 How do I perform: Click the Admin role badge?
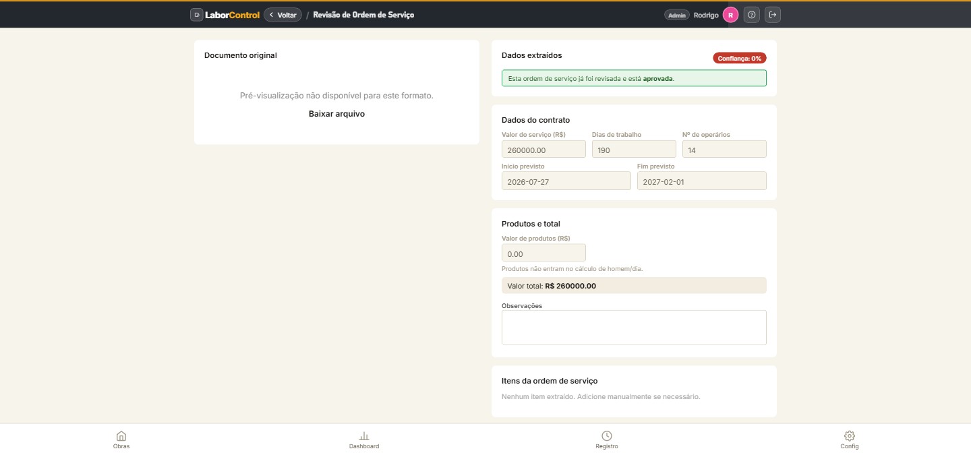[x=676, y=15]
